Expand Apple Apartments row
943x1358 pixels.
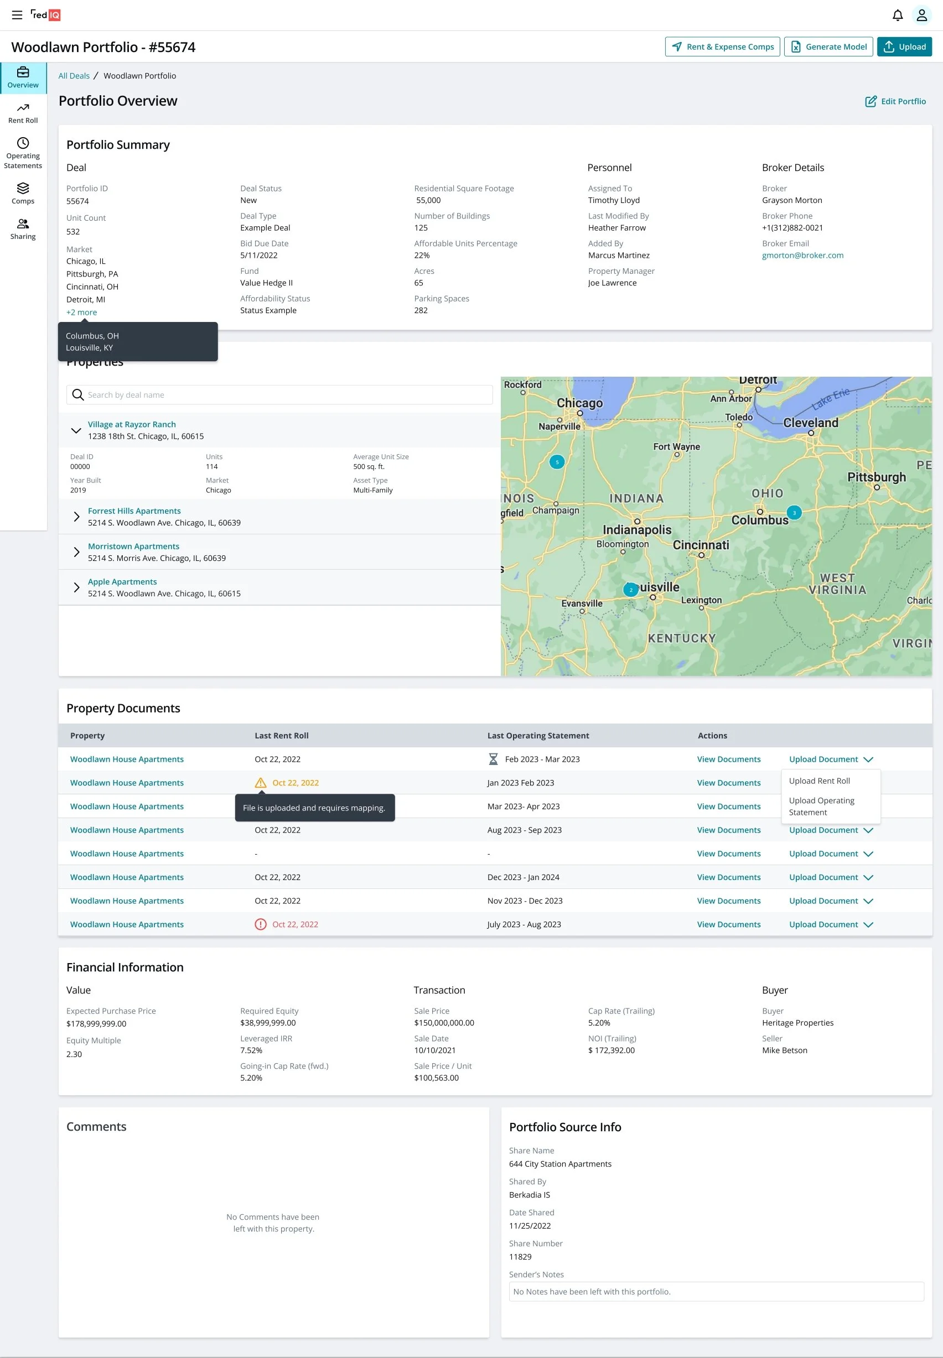click(x=76, y=587)
